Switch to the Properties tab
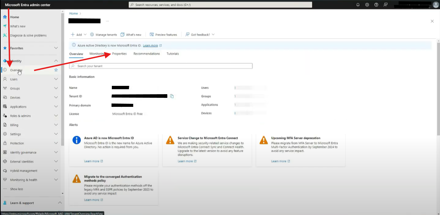Viewport: 440px width, 215px height. (120, 54)
